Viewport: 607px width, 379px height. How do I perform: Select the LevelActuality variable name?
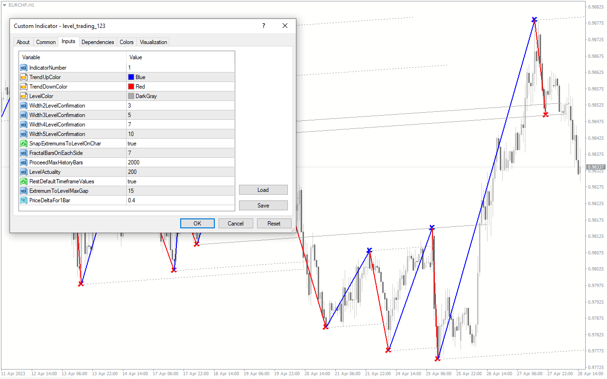(x=45, y=172)
